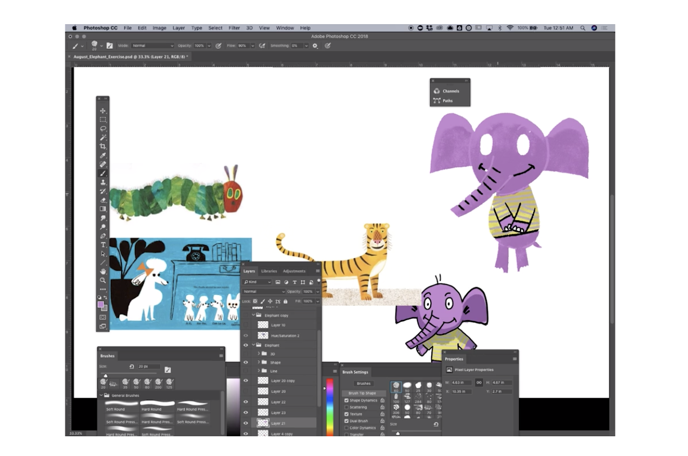Select the Brush tool in toolbox

(103, 173)
